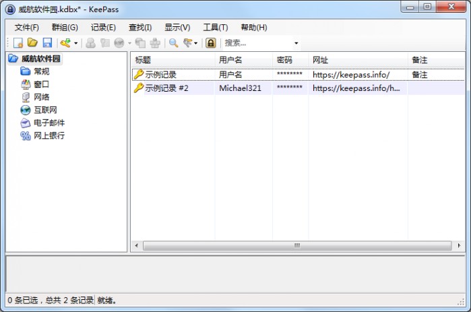
Task: Click the Find magnifier icon in toolbar
Action: pos(173,43)
